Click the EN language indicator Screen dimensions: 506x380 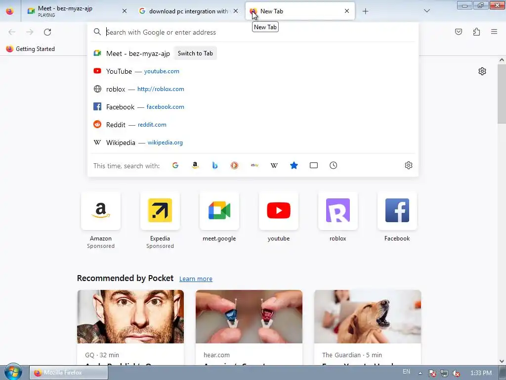406,372
